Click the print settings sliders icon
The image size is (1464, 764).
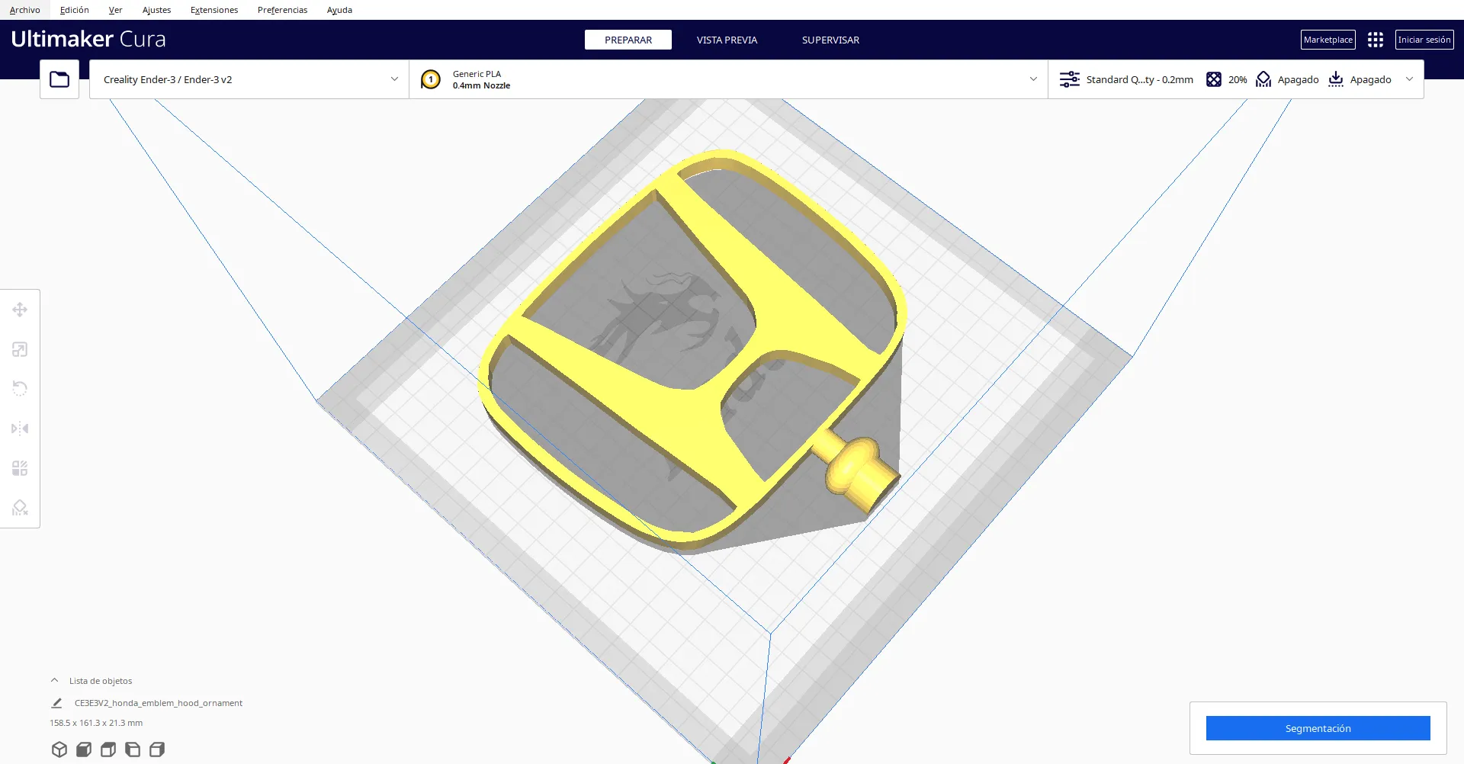1070,79
